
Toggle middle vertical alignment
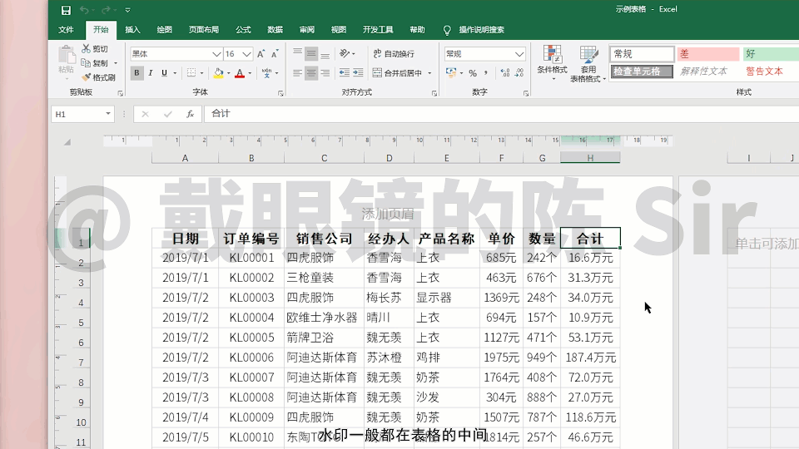pos(311,54)
